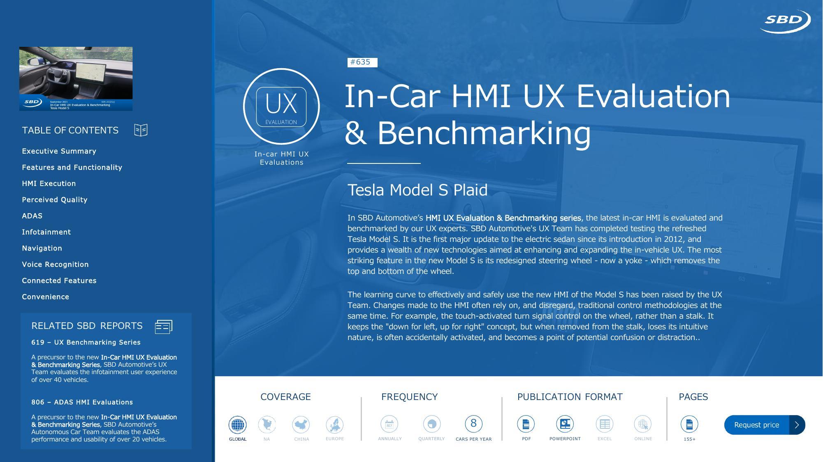Viewport: 823px width, 462px height.
Task: Click the Global coverage globe icon
Action: point(237,423)
